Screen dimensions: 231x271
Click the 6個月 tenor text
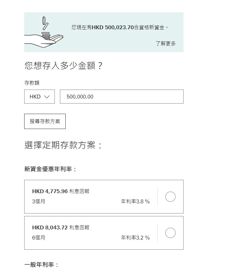(39, 238)
